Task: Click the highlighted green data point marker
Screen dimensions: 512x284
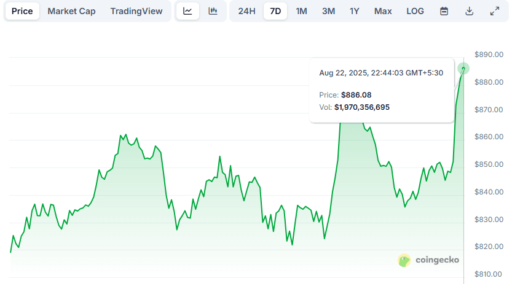Action: [463, 69]
